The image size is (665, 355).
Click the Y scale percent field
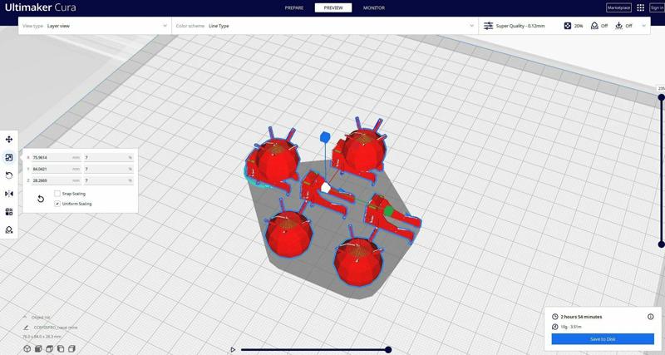tap(109, 169)
